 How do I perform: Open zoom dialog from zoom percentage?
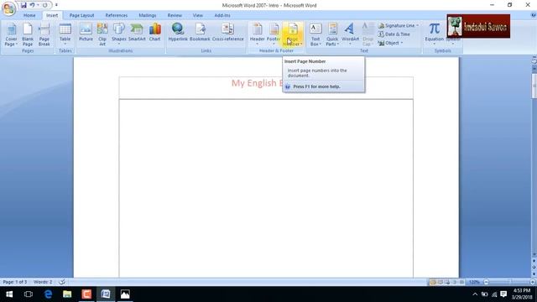tap(474, 282)
